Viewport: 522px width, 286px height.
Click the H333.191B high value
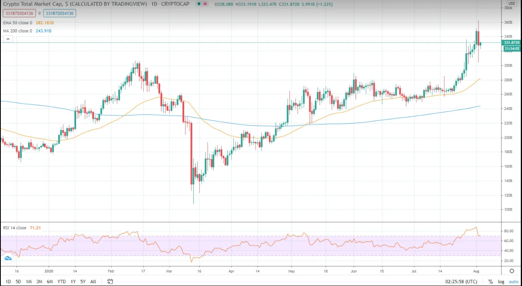click(247, 4)
